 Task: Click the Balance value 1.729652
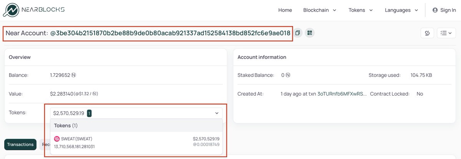[x=63, y=75]
